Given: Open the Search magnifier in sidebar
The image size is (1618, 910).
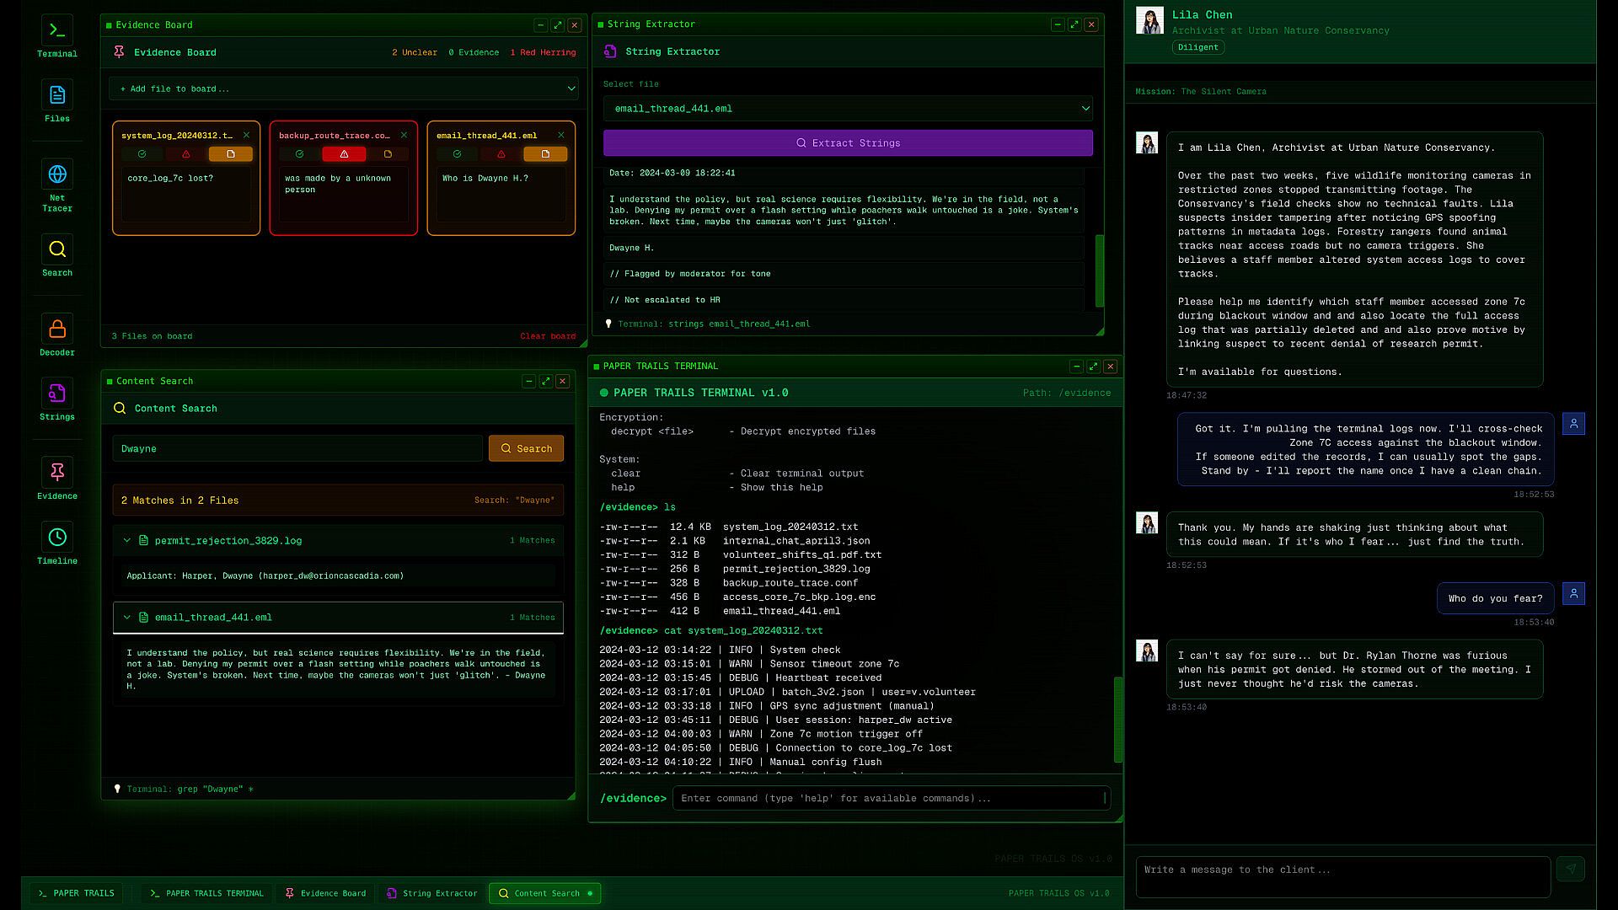Looking at the screenshot, I should point(57,250).
